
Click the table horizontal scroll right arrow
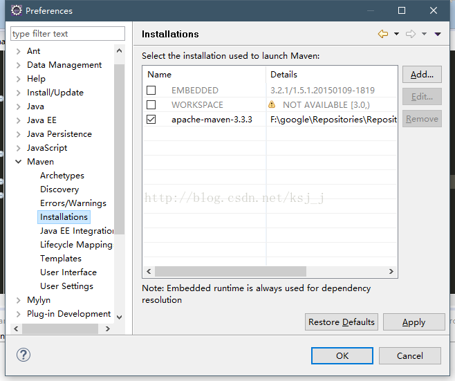click(391, 271)
